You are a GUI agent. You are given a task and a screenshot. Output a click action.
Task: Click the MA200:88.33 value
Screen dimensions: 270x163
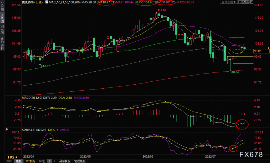[x=185, y=2]
